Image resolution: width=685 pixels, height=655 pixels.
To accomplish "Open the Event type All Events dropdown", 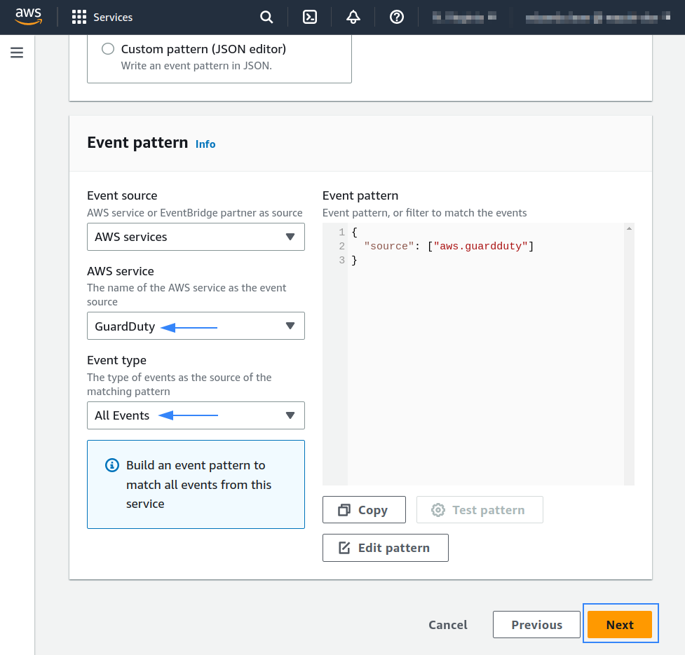I will point(196,415).
